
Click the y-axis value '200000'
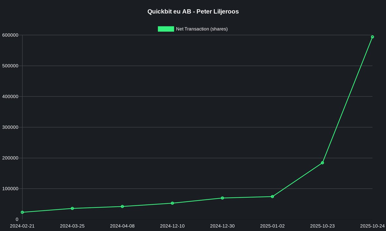point(10,158)
